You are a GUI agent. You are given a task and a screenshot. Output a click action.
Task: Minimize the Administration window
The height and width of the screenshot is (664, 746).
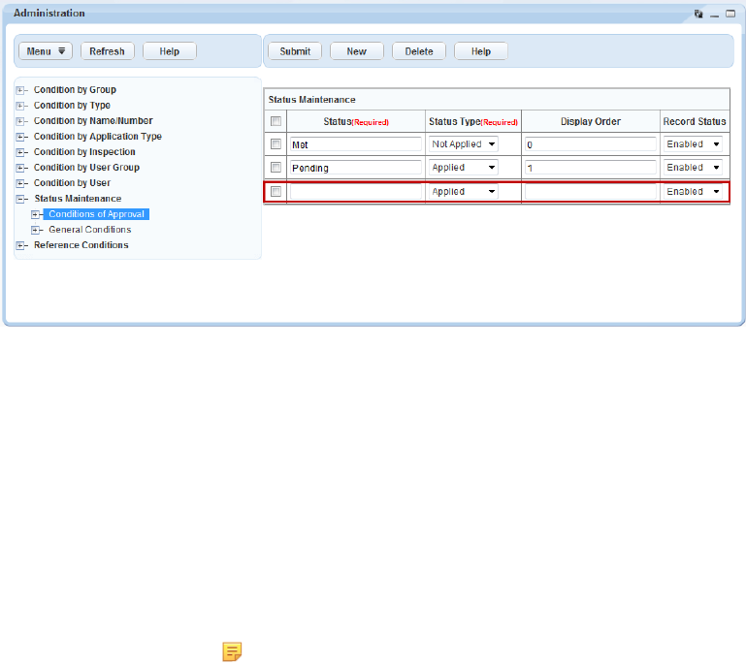(x=714, y=16)
